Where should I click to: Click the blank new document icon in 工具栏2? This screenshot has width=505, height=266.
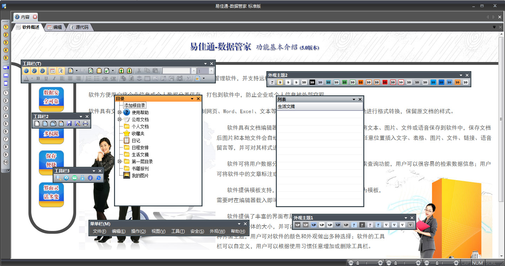(x=37, y=123)
